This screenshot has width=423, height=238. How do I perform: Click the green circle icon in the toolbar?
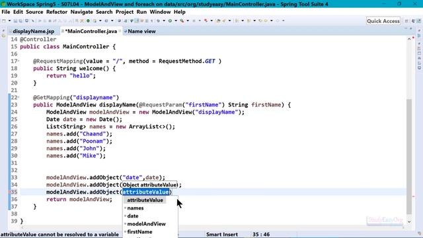[x=88, y=20]
